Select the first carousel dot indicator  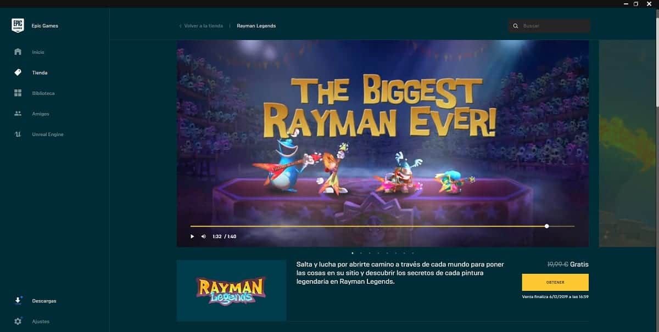tap(351, 253)
